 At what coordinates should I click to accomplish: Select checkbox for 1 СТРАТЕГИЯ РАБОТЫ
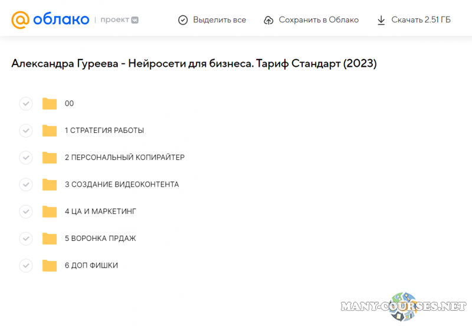coord(26,131)
